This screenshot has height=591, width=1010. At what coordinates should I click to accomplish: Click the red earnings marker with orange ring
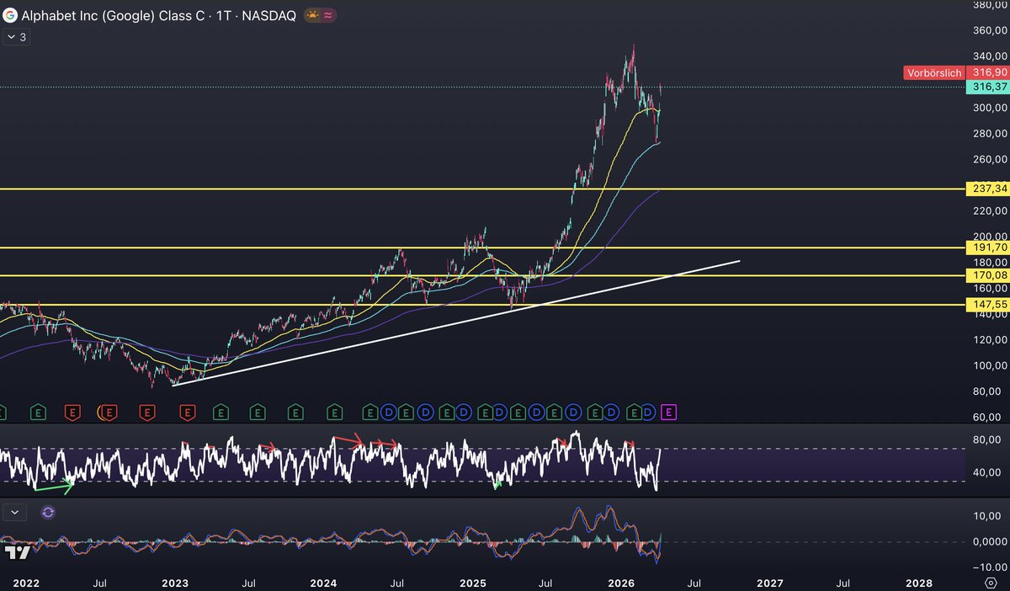(x=109, y=412)
